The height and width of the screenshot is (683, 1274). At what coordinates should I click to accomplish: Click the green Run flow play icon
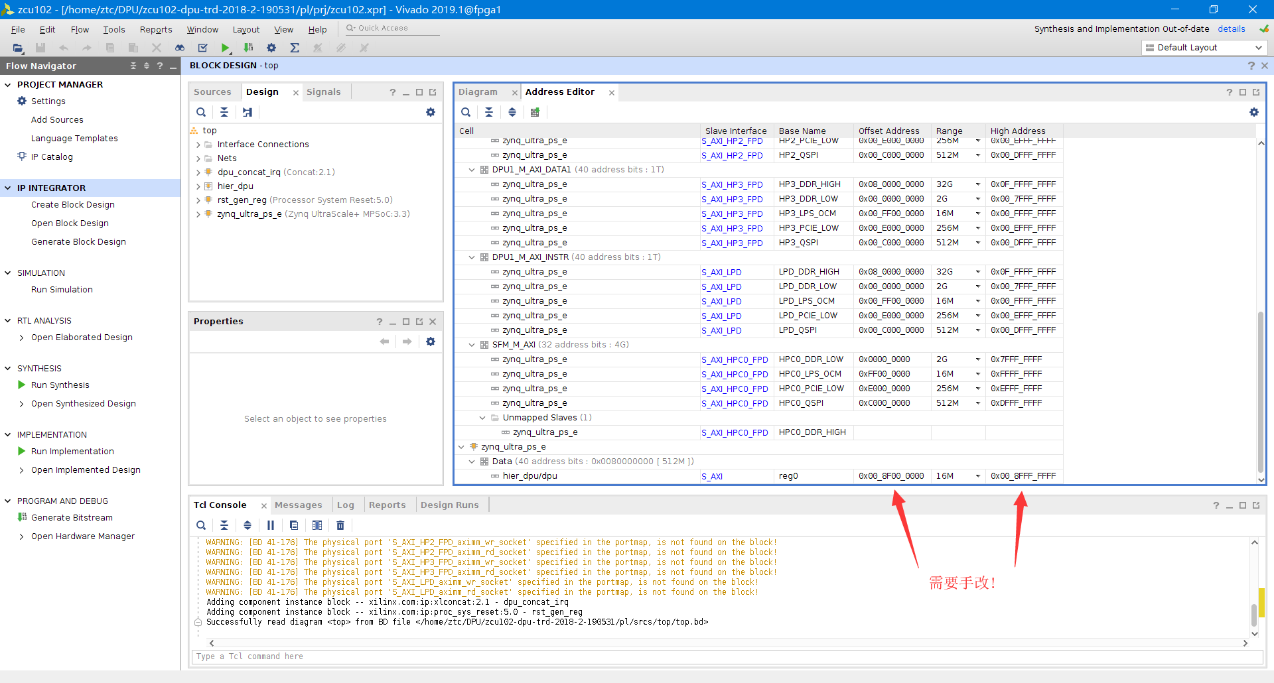pyautogui.click(x=226, y=48)
